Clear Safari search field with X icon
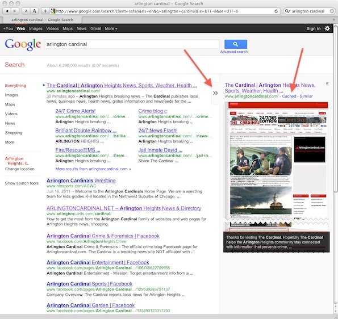 [x=332, y=11]
